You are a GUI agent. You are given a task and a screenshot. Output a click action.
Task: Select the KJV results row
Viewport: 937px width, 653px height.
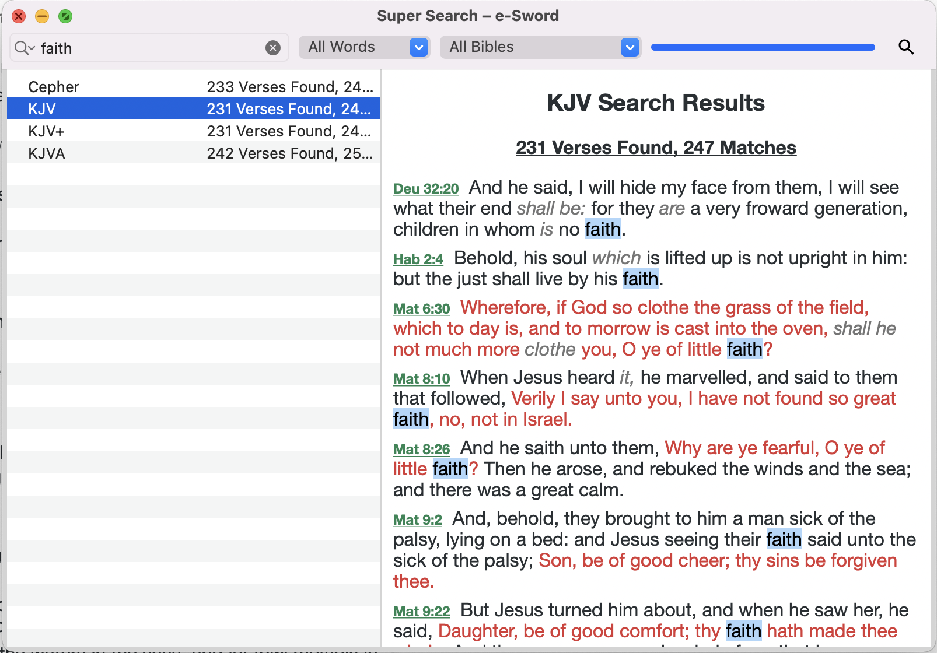coord(194,108)
